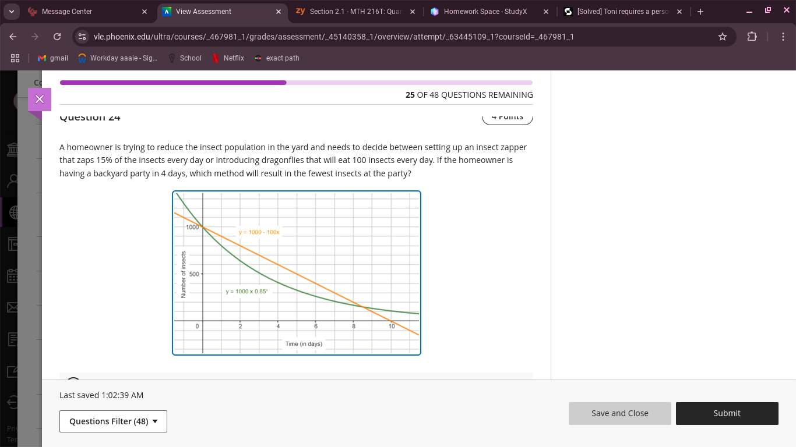
Task: Open the School bookmark folder
Action: coord(184,58)
